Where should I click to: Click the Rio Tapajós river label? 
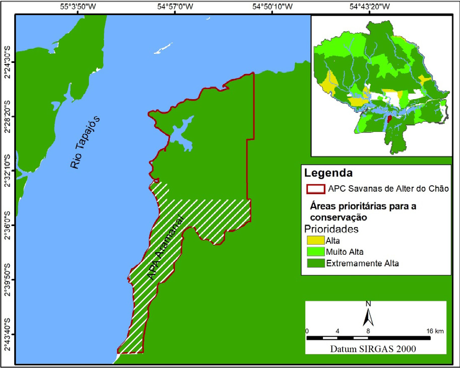tap(84, 142)
